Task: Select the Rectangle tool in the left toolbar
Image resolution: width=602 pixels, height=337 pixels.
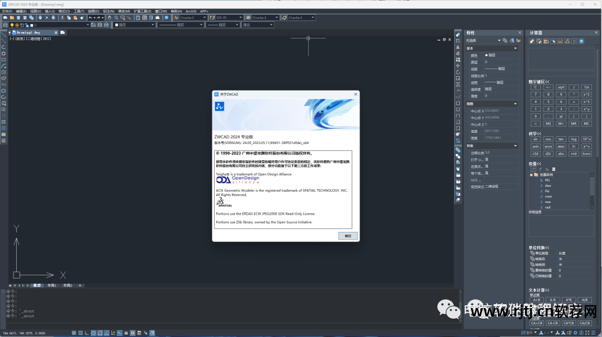Action: coord(3,60)
